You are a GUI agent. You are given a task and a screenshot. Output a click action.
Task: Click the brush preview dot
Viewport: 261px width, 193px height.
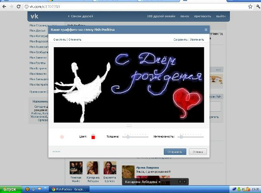point(62,137)
